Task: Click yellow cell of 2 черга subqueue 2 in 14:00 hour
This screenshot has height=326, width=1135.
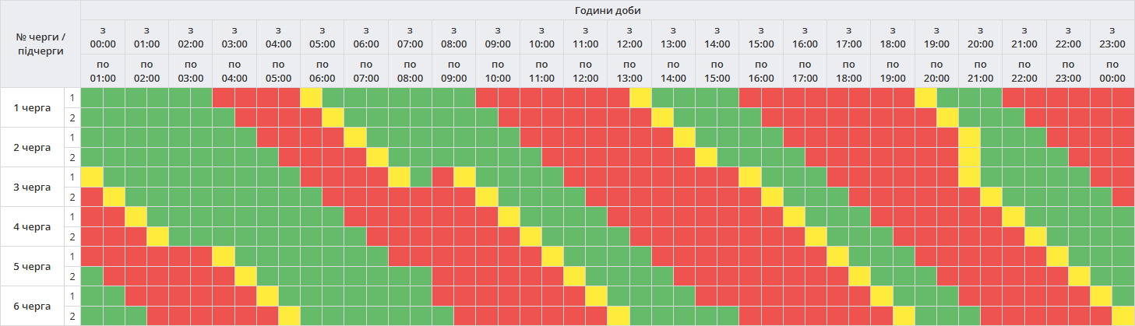Action: point(707,157)
